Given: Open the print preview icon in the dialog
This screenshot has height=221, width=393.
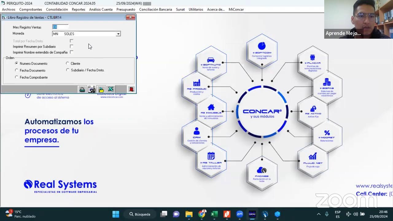Looking at the screenshot, I should click(x=91, y=89).
